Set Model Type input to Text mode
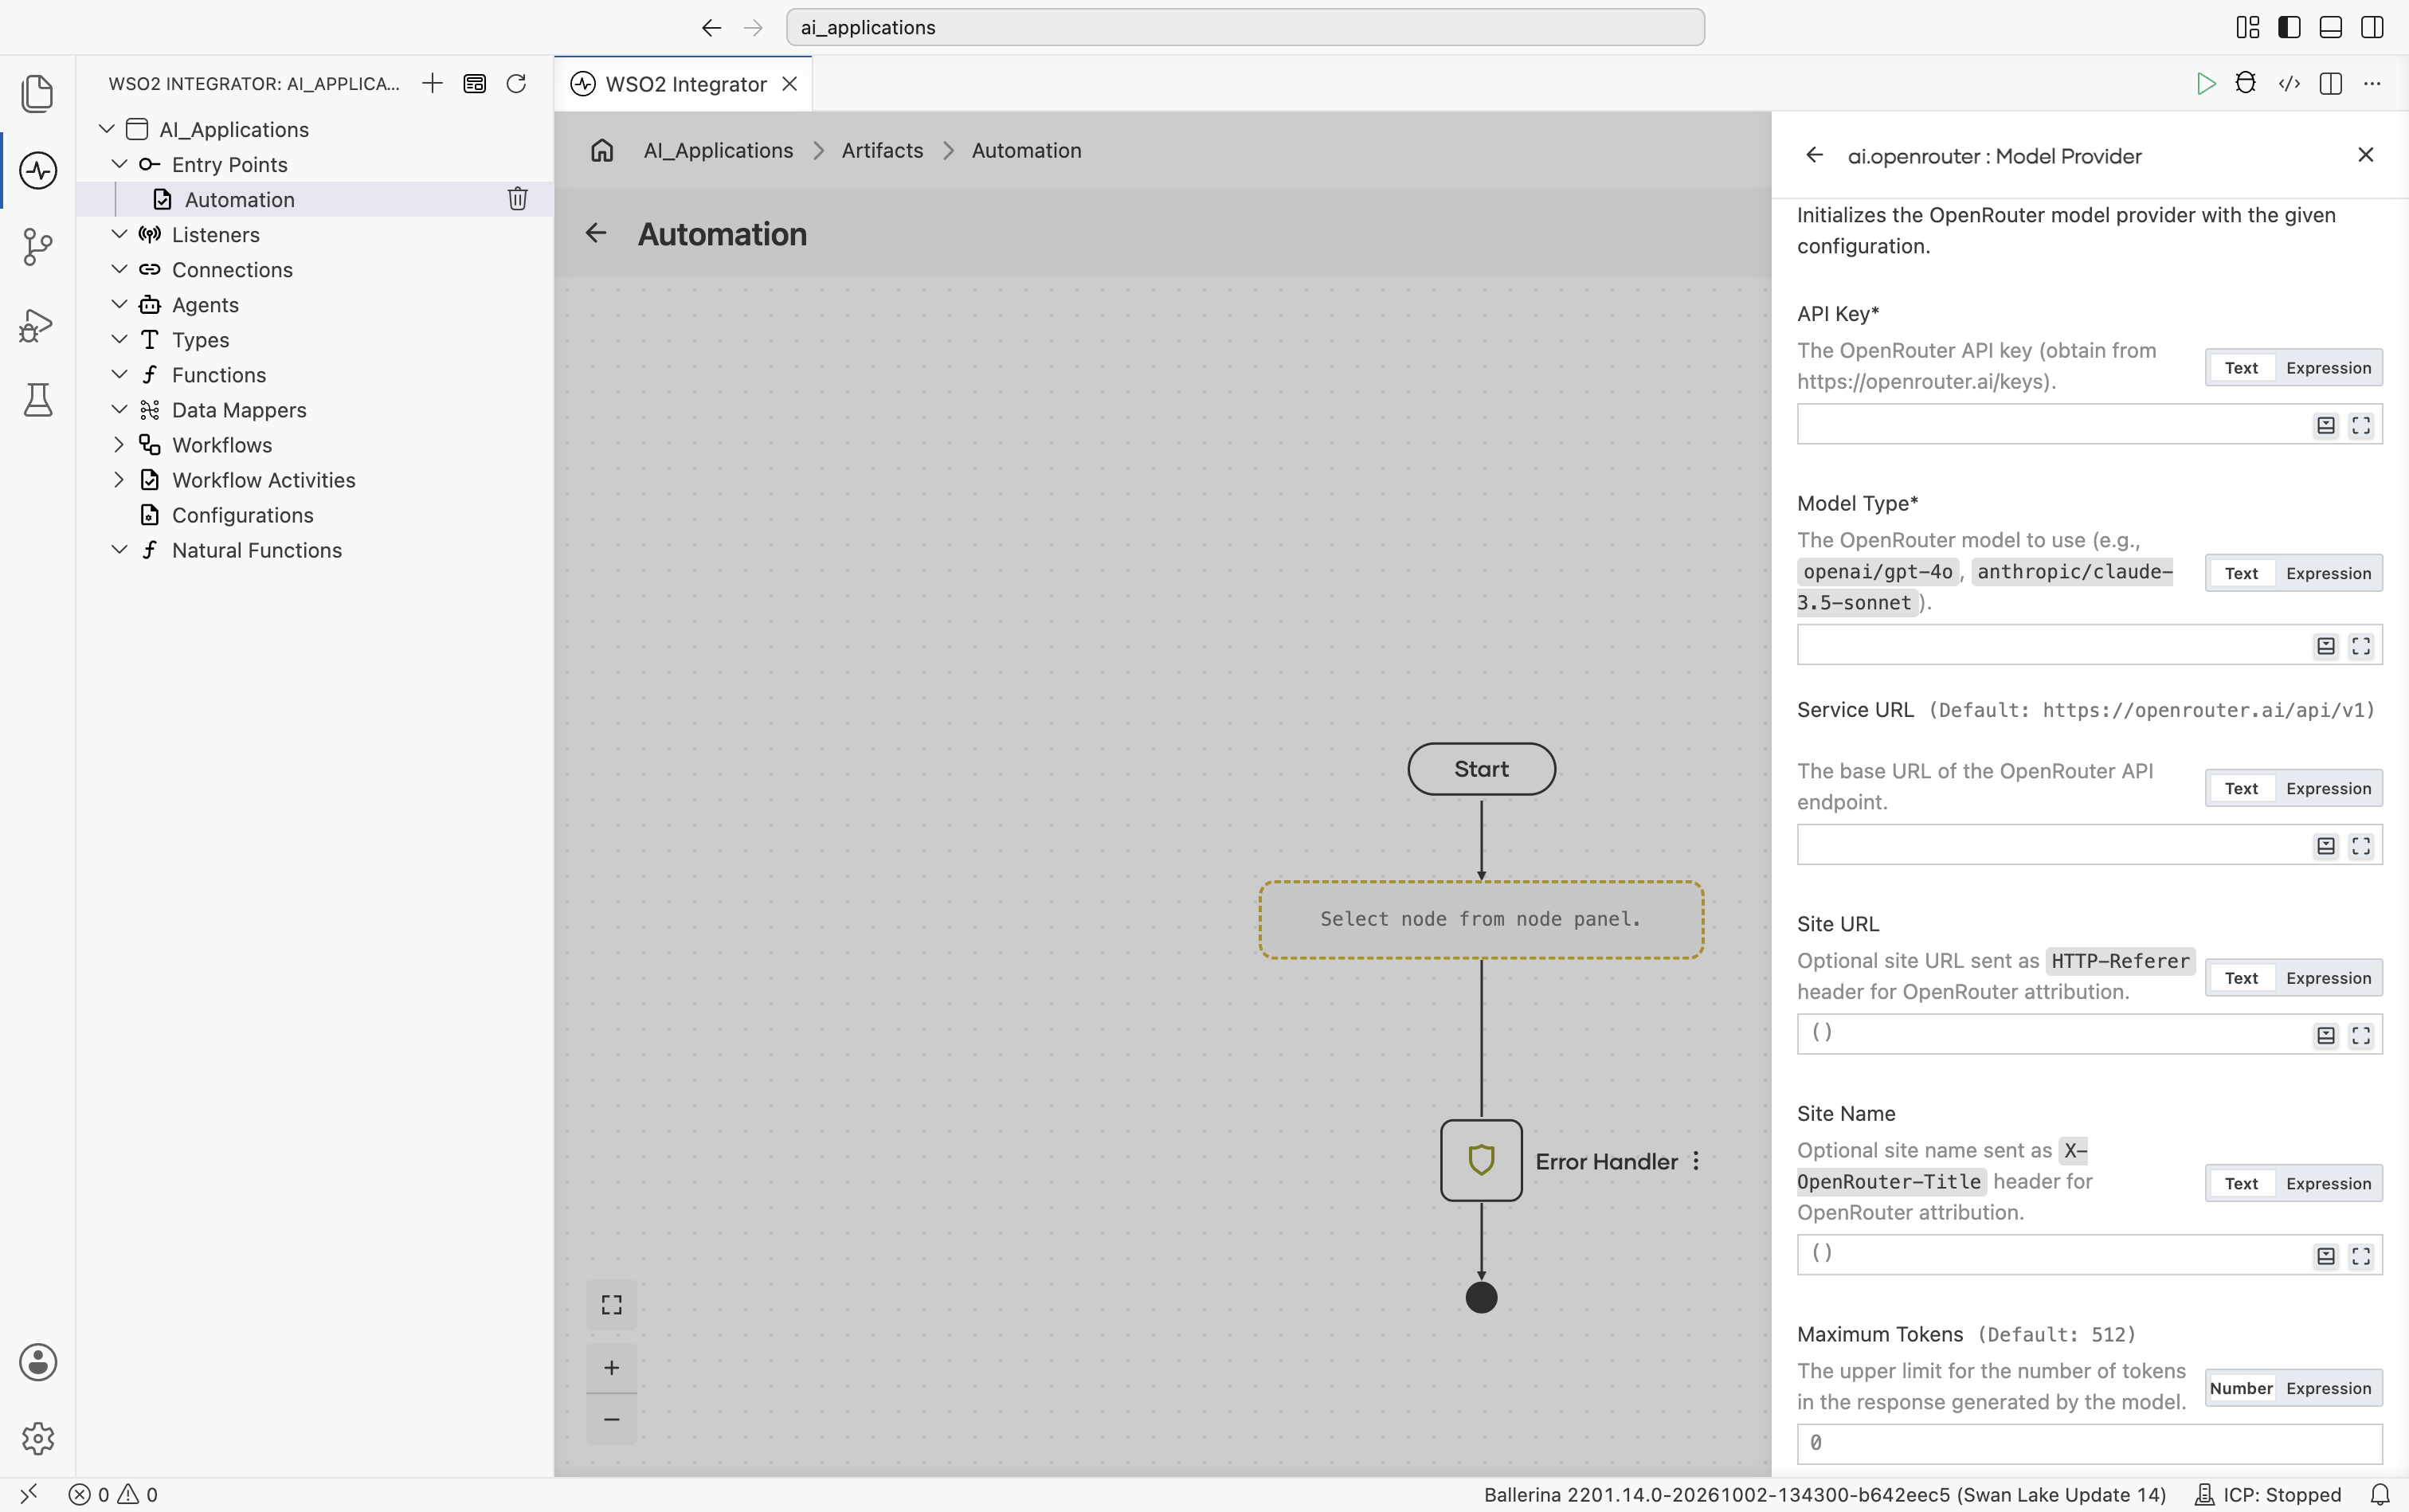The width and height of the screenshot is (2409, 1512). (2241, 573)
